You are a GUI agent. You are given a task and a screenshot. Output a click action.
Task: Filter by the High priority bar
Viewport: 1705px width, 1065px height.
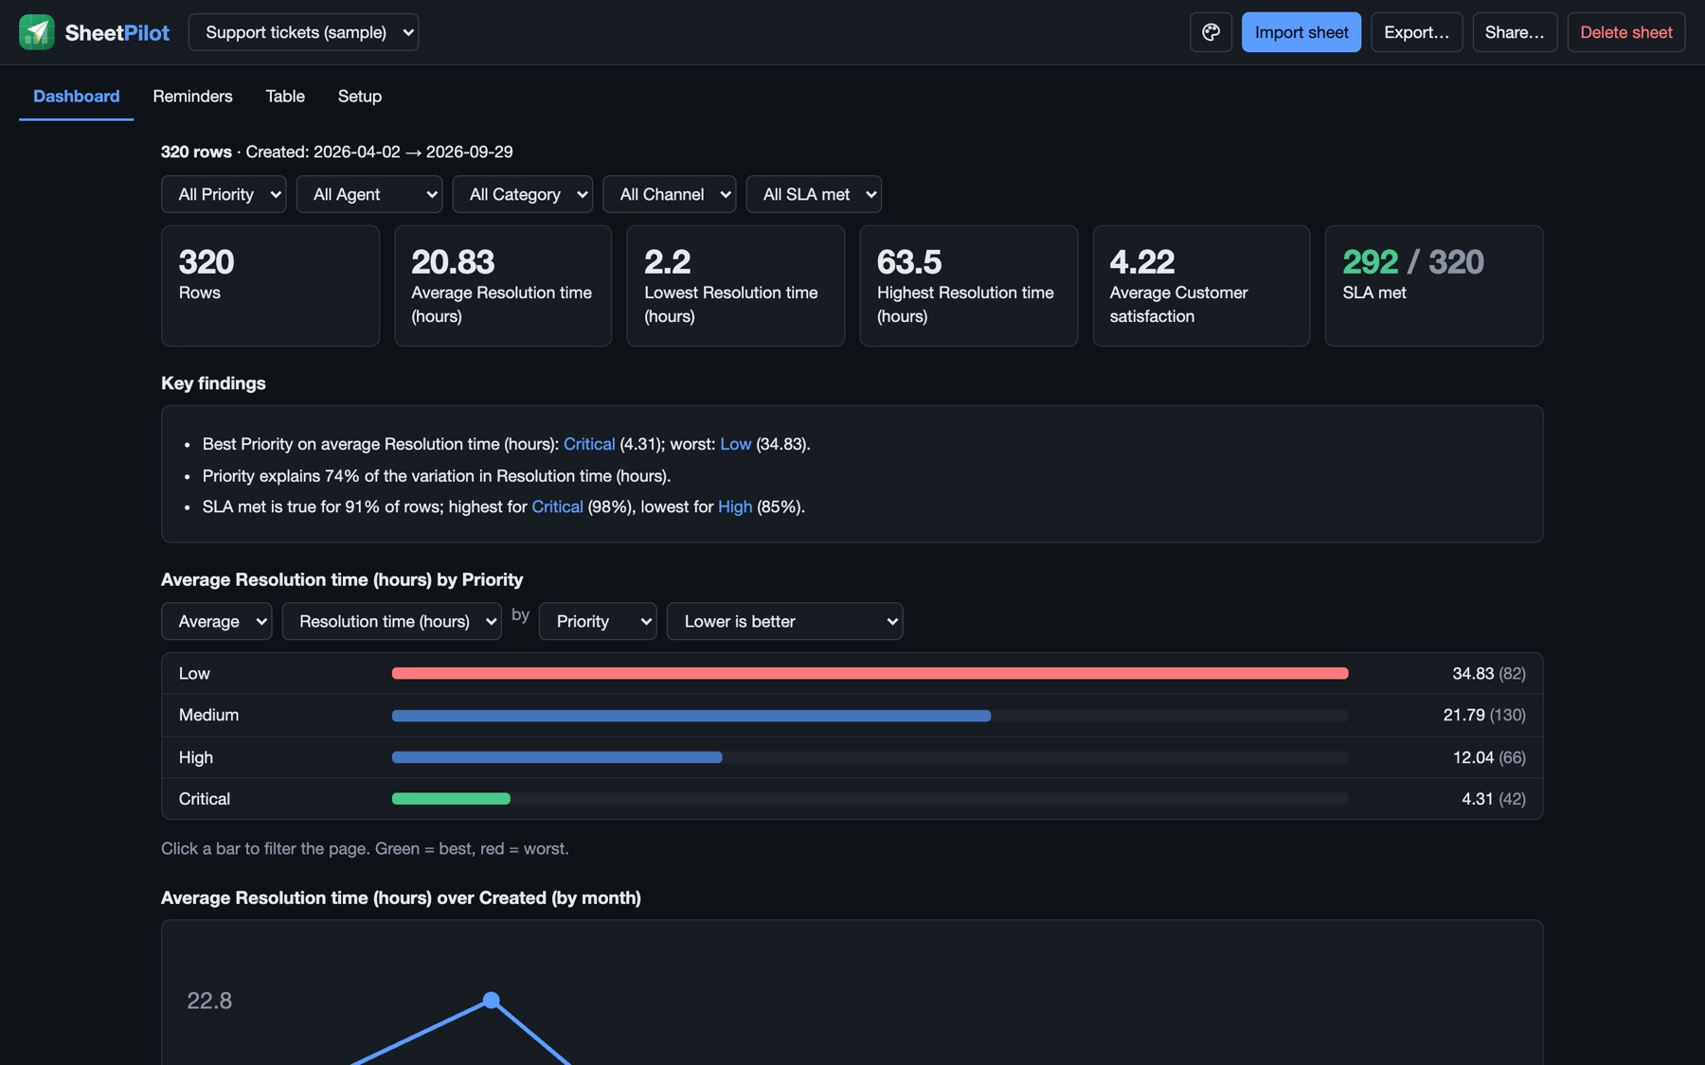coord(557,756)
